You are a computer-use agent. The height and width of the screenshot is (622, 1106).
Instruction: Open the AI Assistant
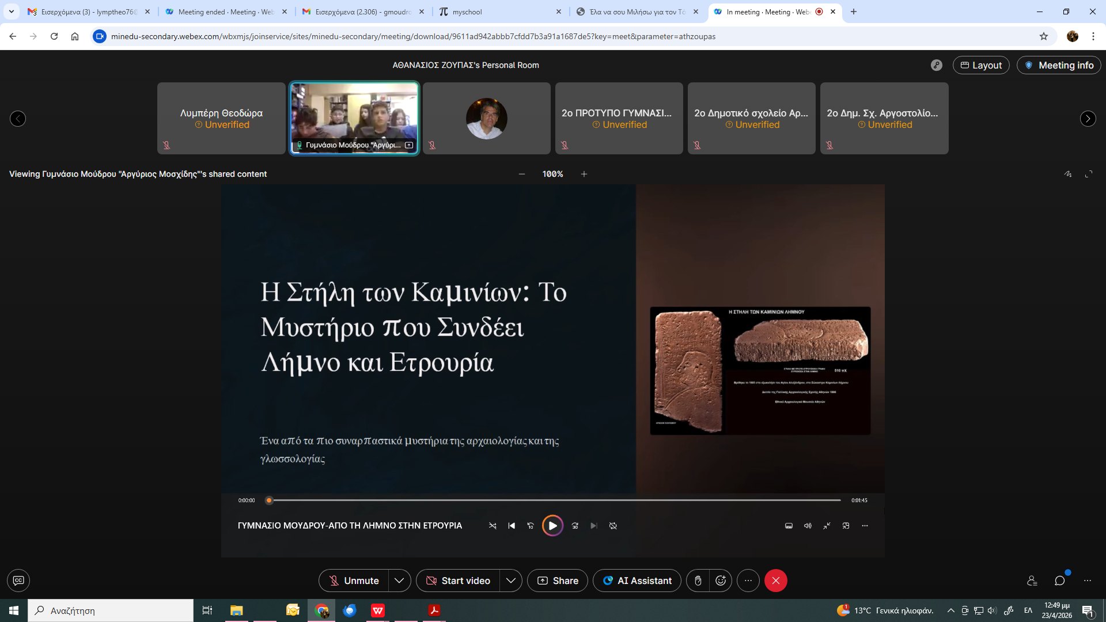point(637,581)
